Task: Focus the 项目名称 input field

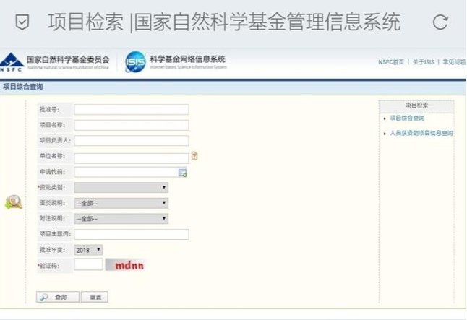Action: point(132,125)
